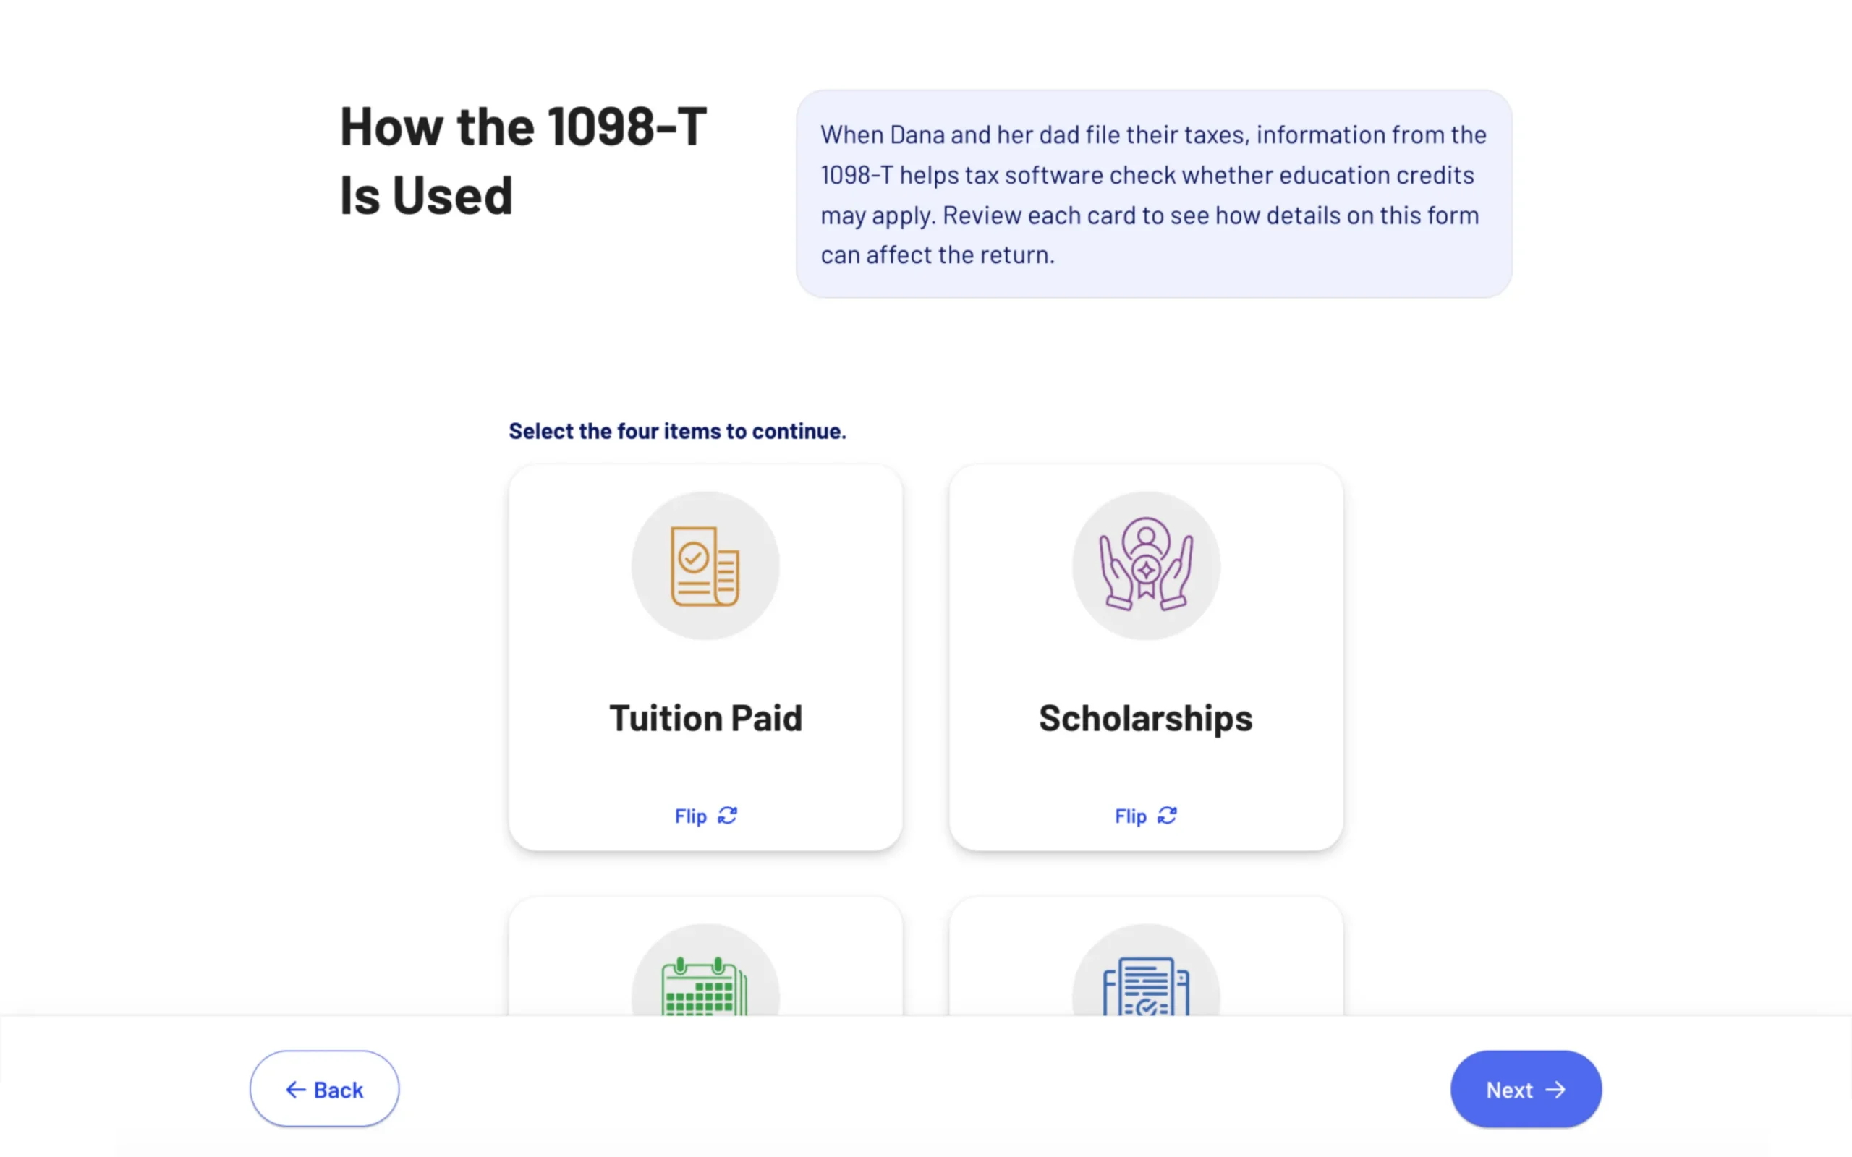Click the refresh icon on Scholarships card
Image resolution: width=1852 pixels, height=1157 pixels.
1167,816
